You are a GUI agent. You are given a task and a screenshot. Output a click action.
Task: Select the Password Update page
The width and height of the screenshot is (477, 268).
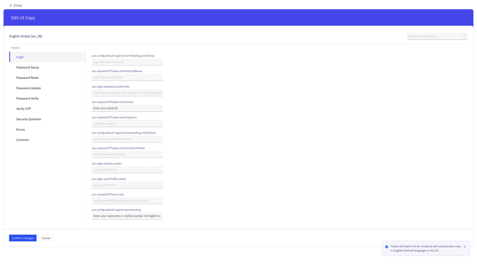coord(28,88)
